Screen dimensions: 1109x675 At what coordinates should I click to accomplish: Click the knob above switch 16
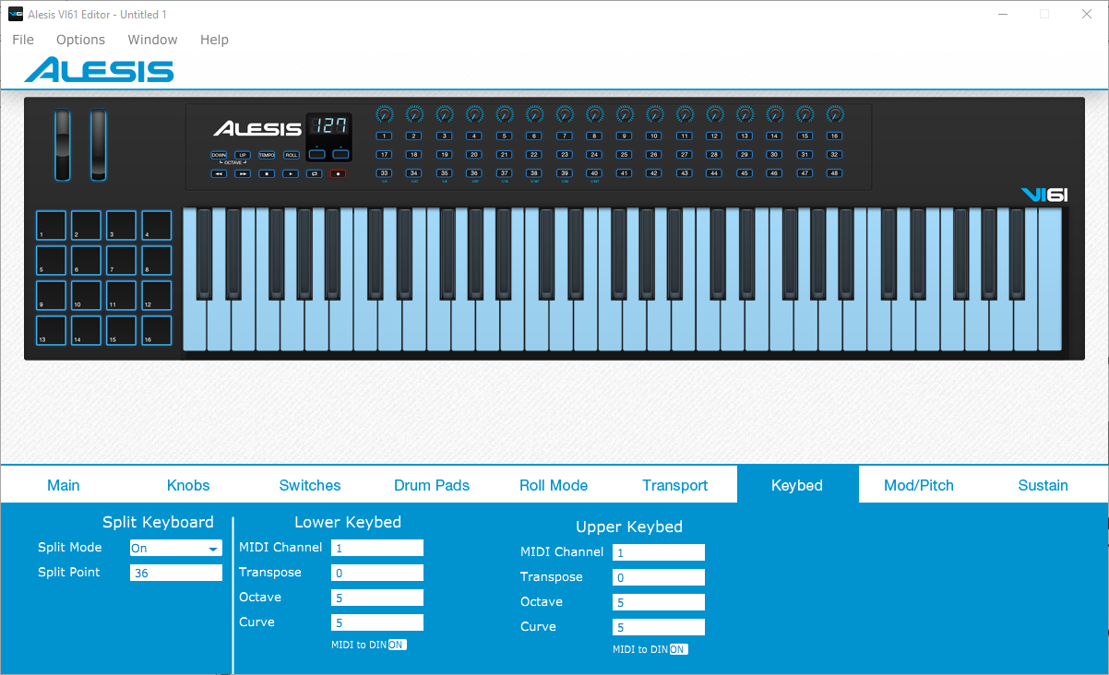coord(834,114)
